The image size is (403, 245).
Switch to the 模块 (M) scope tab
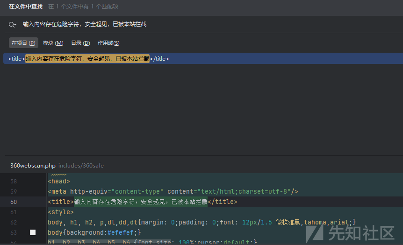coord(53,43)
